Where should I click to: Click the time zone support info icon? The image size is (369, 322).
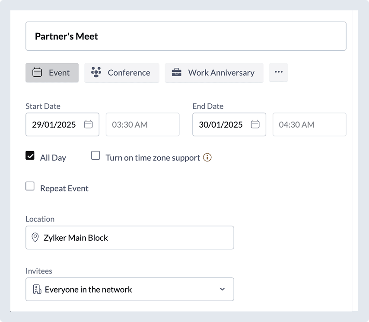207,158
